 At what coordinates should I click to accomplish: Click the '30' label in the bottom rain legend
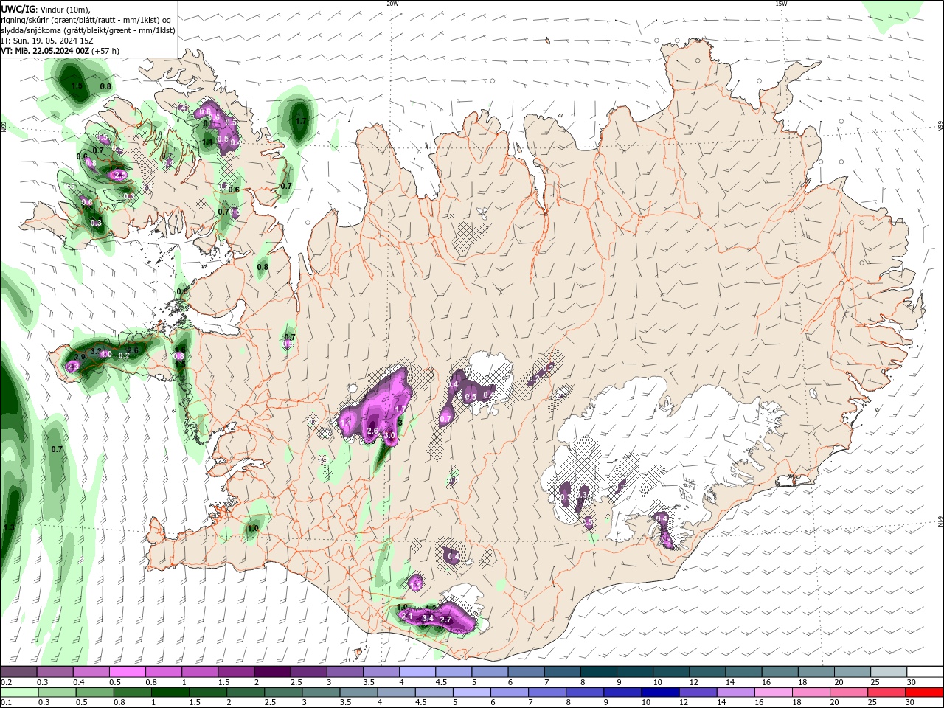pyautogui.click(x=912, y=703)
